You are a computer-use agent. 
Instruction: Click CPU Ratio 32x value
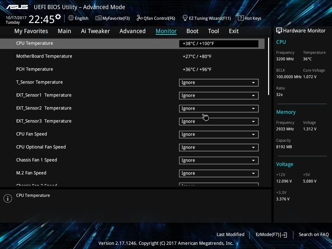point(279,95)
